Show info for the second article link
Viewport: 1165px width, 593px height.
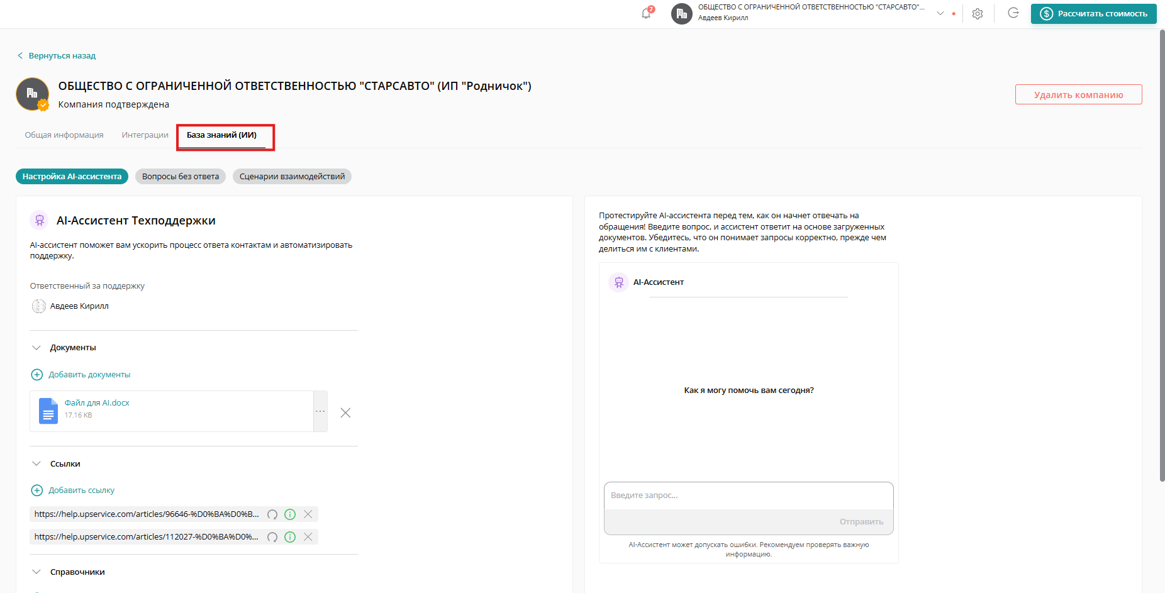tap(290, 537)
